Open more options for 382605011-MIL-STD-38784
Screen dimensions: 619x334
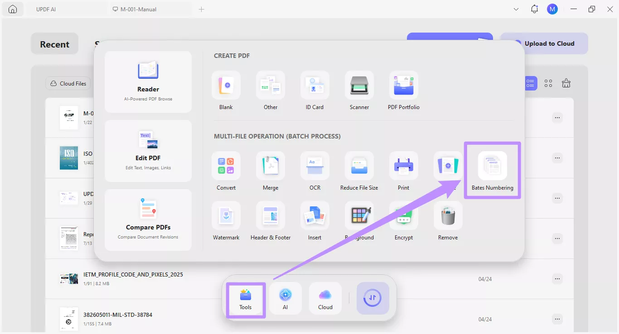tap(557, 319)
